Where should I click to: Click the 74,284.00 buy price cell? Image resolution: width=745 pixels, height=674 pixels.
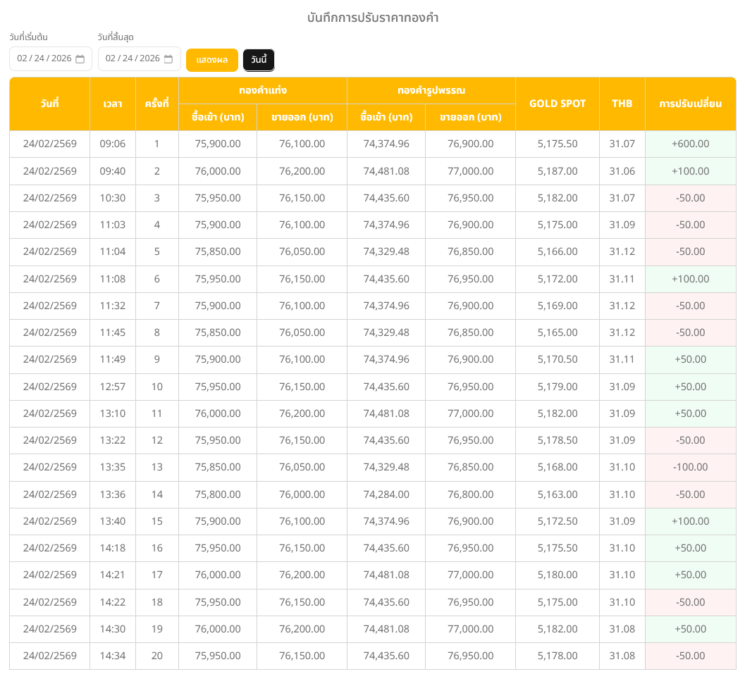(386, 494)
